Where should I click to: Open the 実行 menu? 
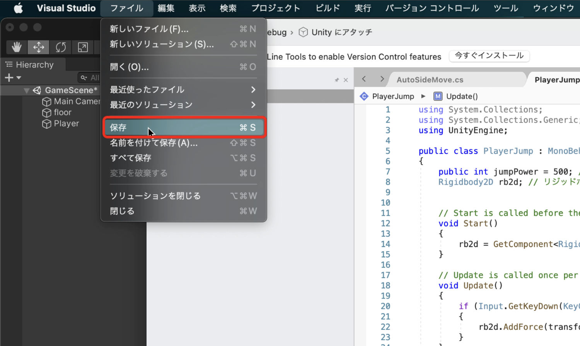pos(363,8)
